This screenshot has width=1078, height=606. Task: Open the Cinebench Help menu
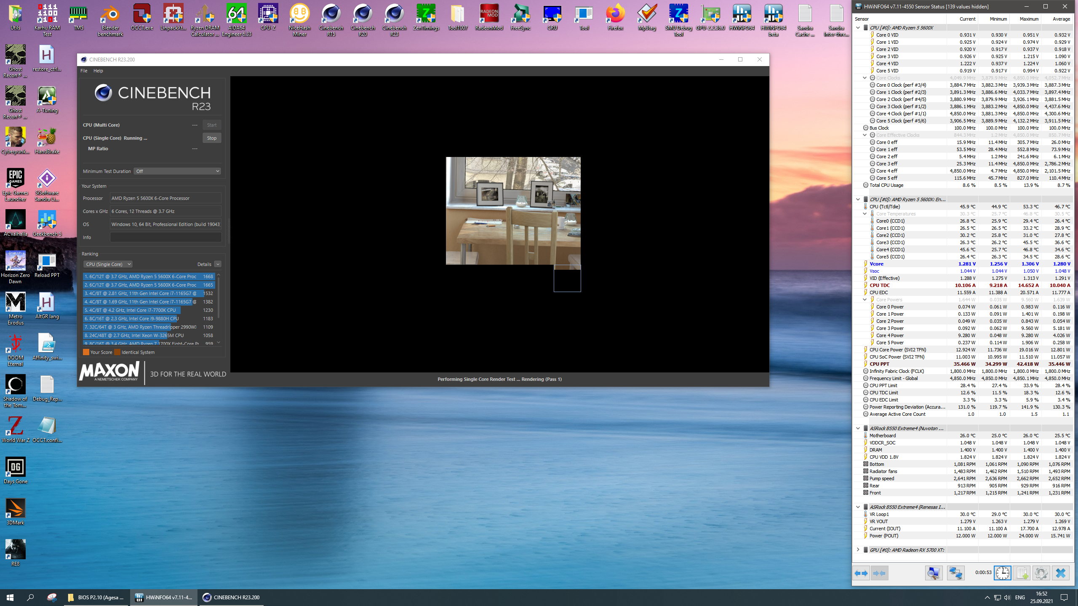[x=98, y=71]
